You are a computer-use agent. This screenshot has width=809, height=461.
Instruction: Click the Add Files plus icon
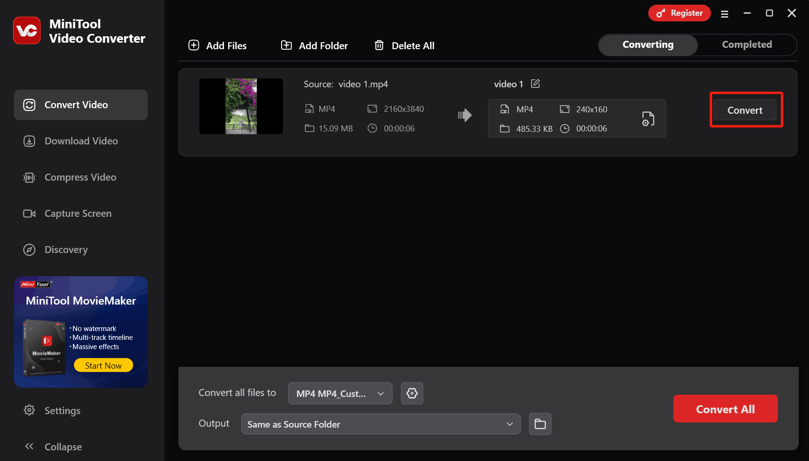pyautogui.click(x=194, y=45)
